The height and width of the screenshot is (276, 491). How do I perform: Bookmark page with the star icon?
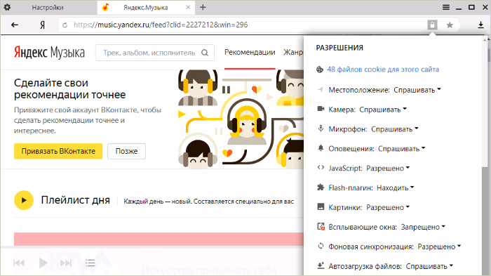450,25
